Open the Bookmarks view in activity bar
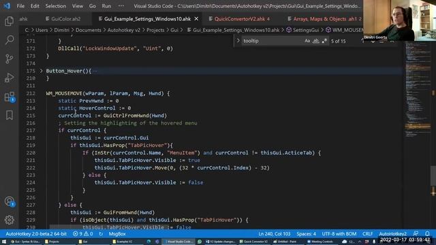The height and width of the screenshot is (245, 436). click(x=9, y=115)
